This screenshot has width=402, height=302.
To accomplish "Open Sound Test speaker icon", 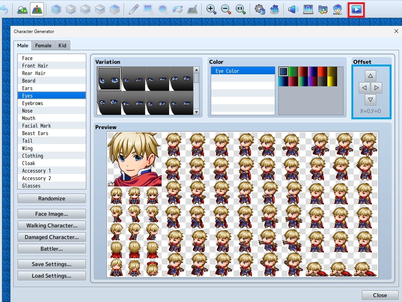I will point(293,10).
